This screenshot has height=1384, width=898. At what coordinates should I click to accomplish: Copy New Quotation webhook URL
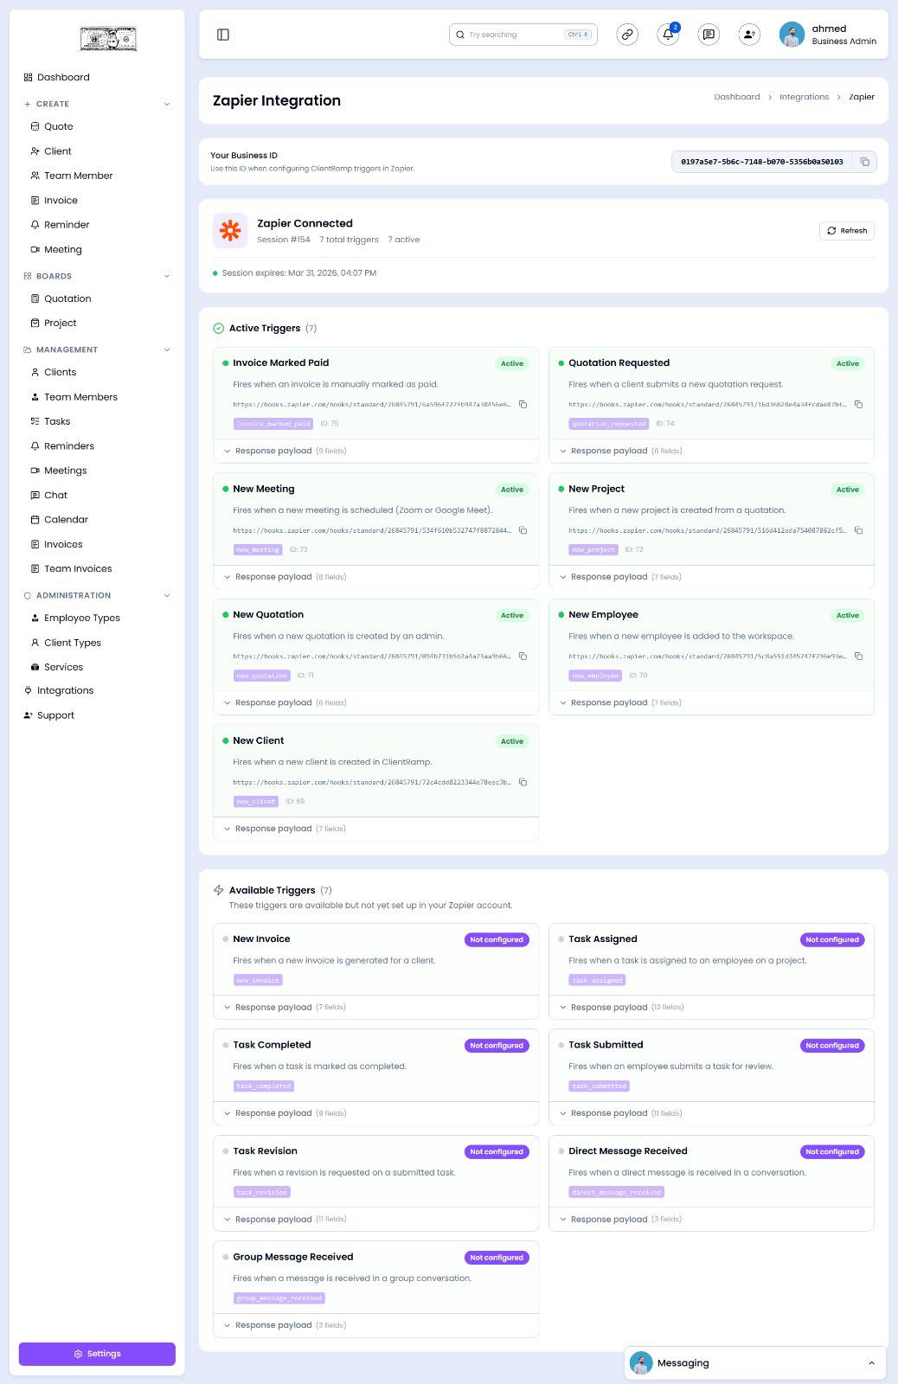point(523,656)
